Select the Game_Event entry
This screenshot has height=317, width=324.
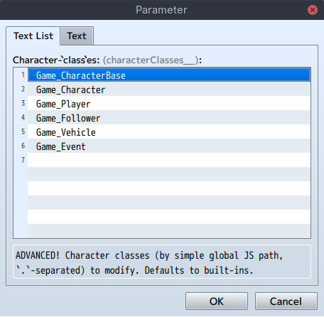(x=169, y=146)
